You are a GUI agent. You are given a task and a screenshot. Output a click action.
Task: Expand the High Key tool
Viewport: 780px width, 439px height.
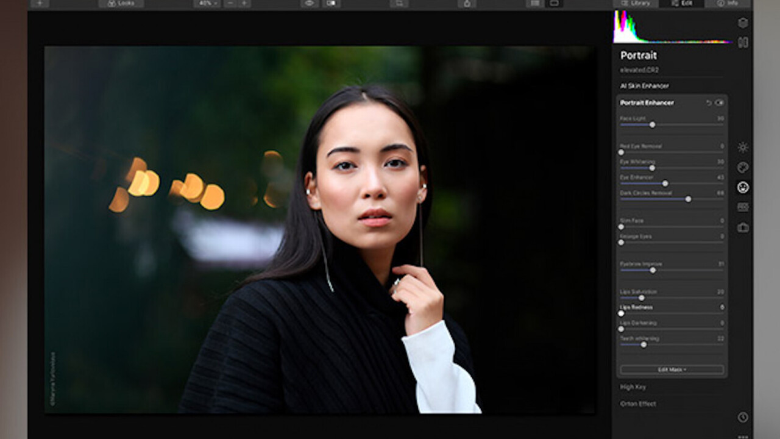click(x=633, y=387)
